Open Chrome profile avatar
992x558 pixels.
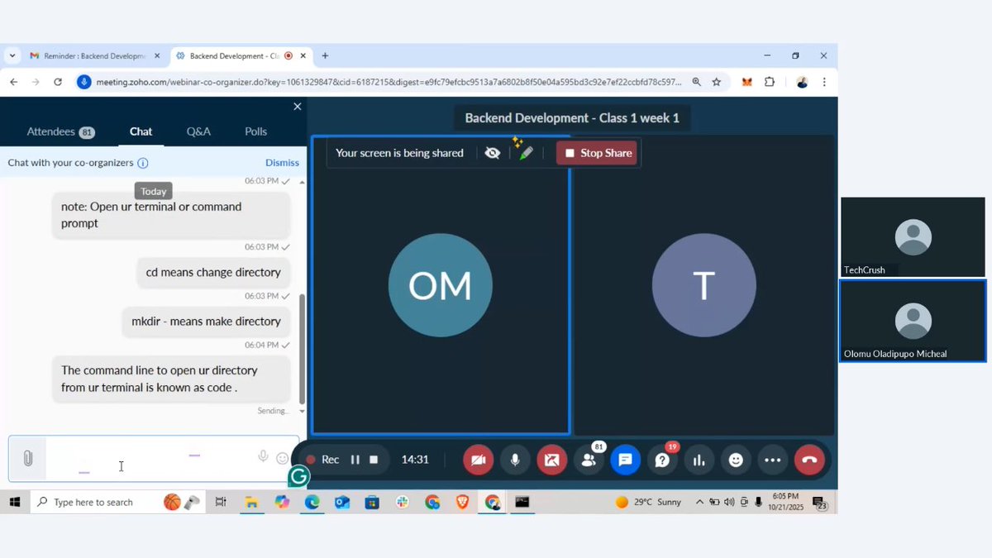[x=802, y=82]
